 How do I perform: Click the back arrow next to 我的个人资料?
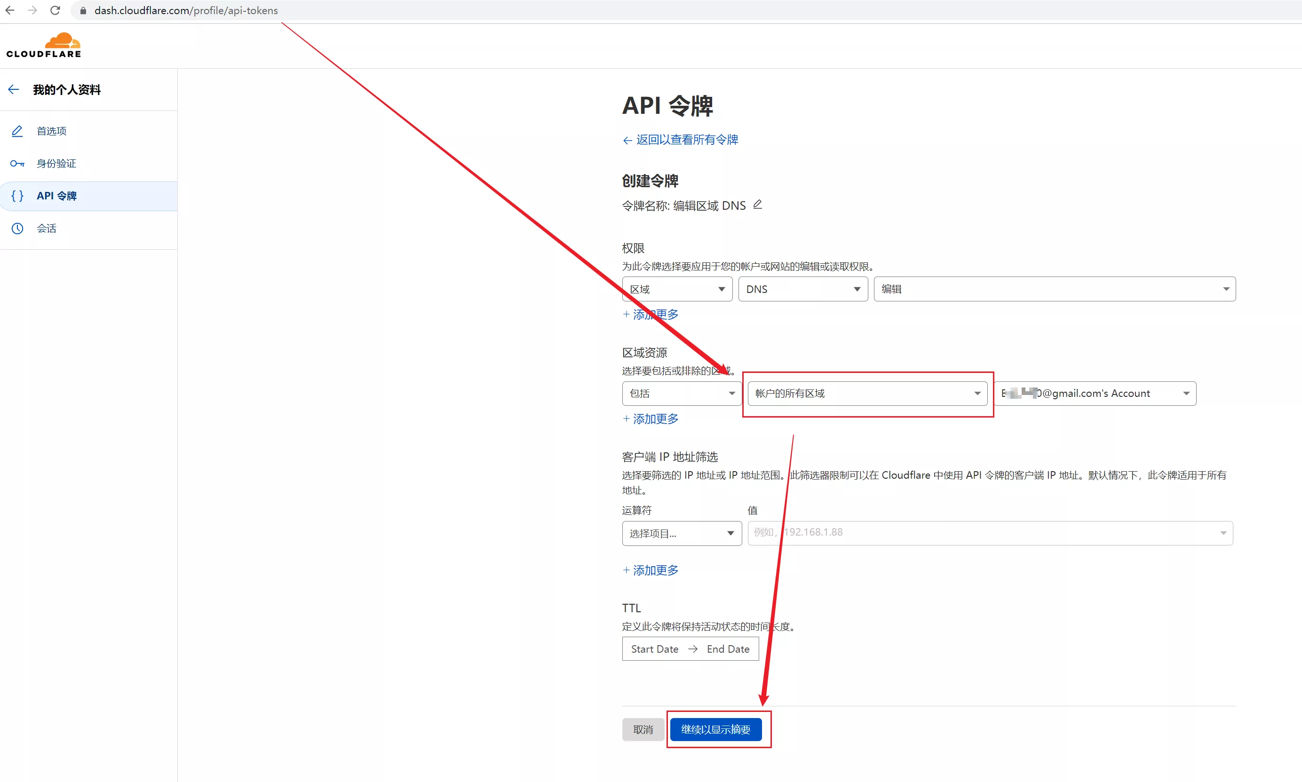[14, 90]
